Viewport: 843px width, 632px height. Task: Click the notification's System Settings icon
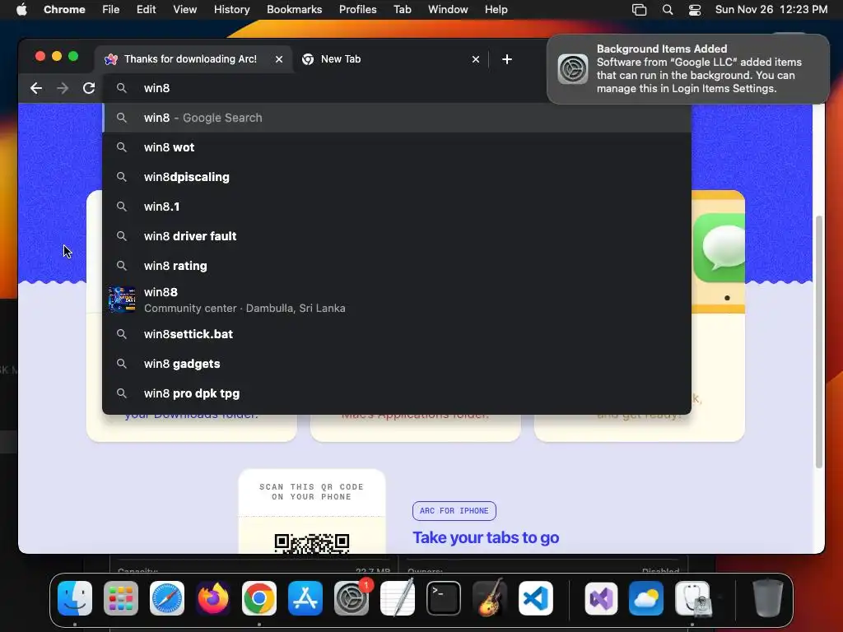click(x=573, y=69)
